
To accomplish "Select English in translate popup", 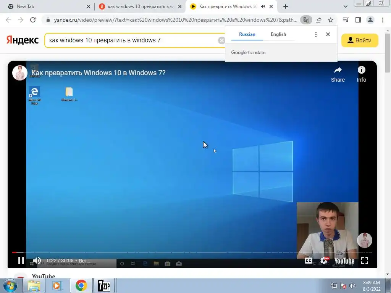I will point(278,34).
